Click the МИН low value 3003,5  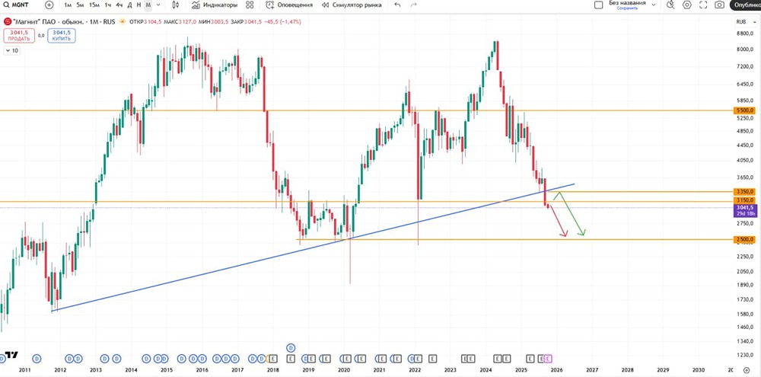point(220,22)
